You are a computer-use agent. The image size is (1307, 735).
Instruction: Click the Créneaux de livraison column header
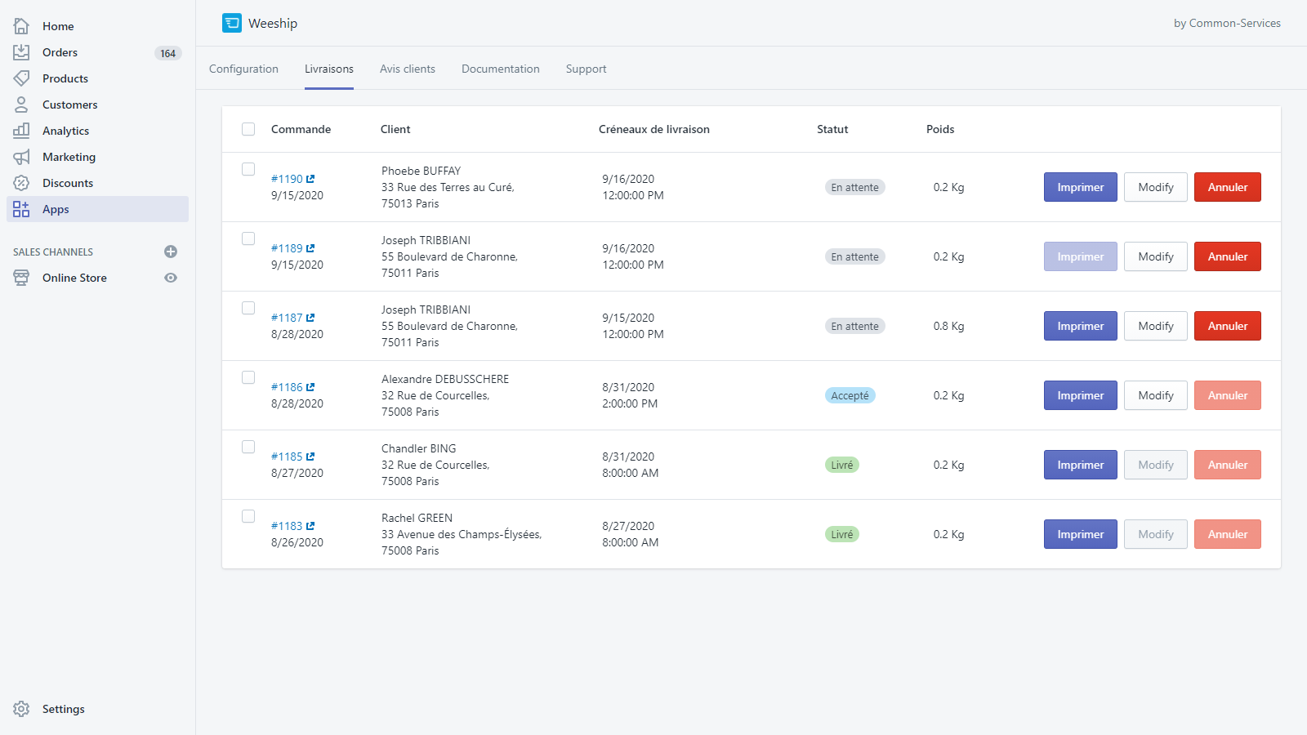click(654, 129)
